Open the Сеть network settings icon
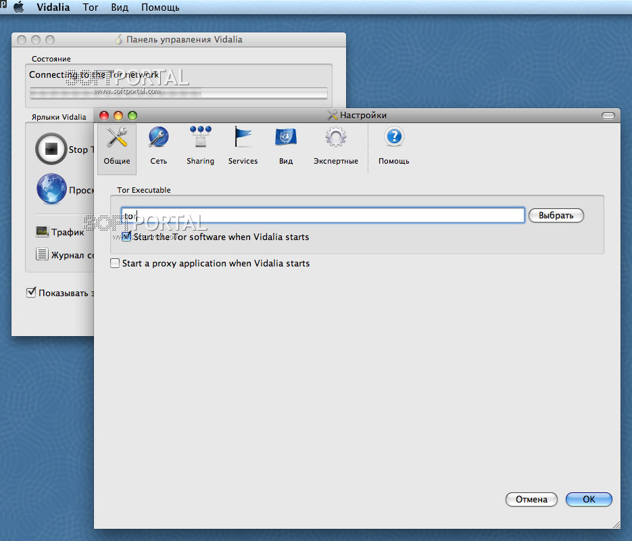Viewport: 632px width, 541px height. point(158,137)
